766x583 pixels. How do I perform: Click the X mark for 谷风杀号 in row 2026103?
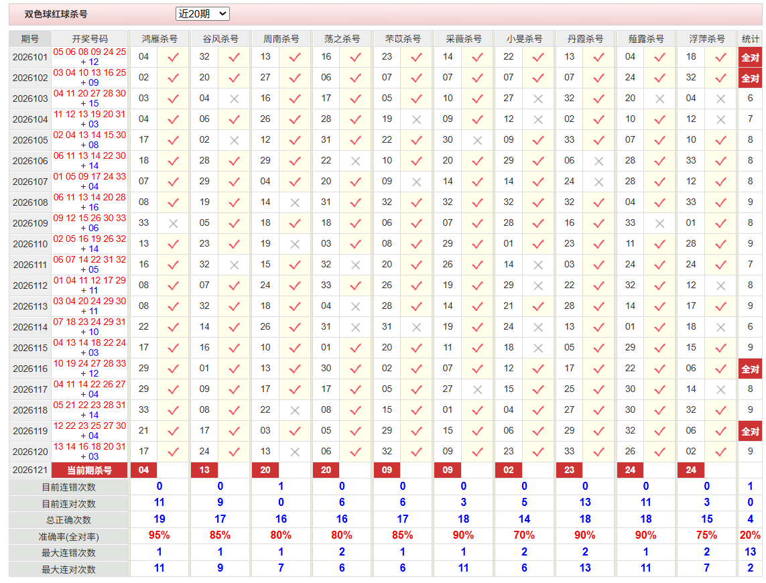coord(234,99)
